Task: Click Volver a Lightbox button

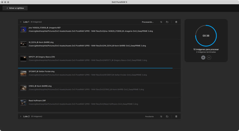Action: point(15,8)
